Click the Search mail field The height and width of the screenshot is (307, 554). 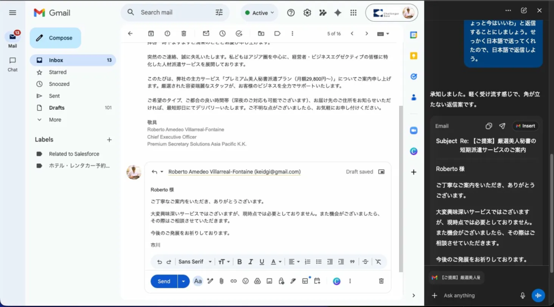tap(173, 12)
